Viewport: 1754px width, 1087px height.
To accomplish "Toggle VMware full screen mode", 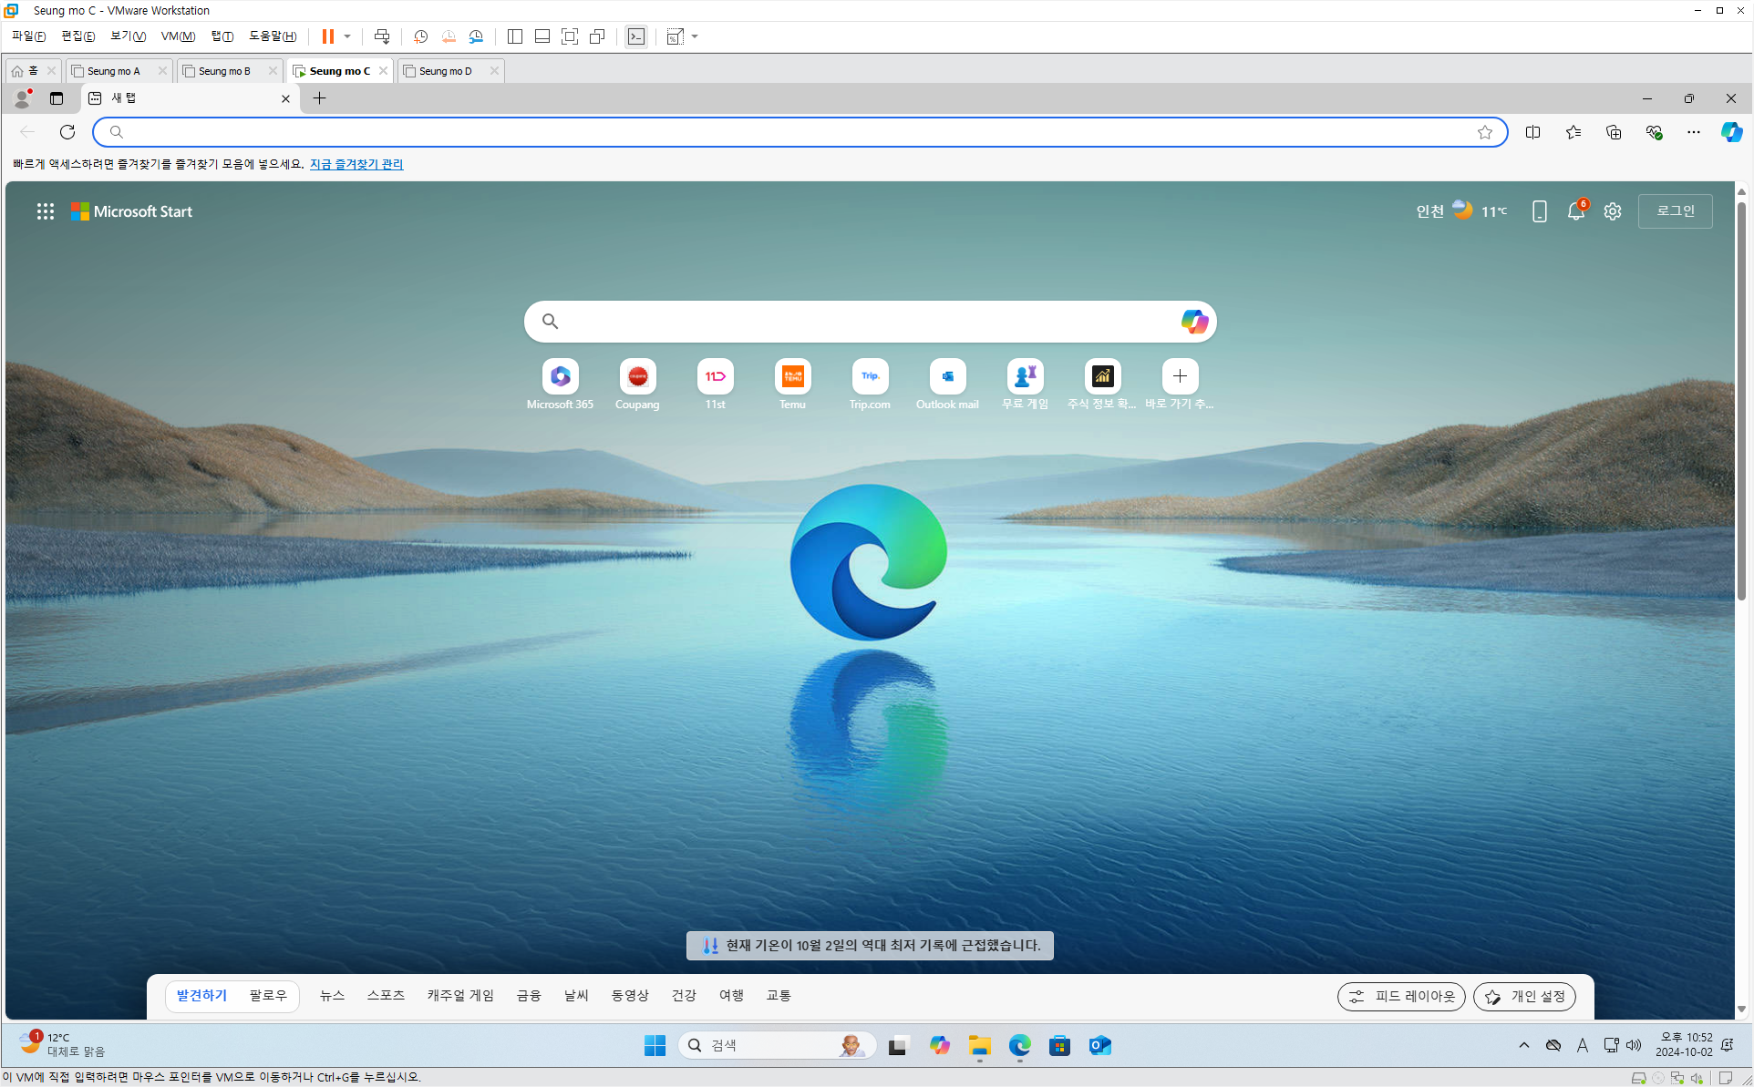I will pos(570,36).
